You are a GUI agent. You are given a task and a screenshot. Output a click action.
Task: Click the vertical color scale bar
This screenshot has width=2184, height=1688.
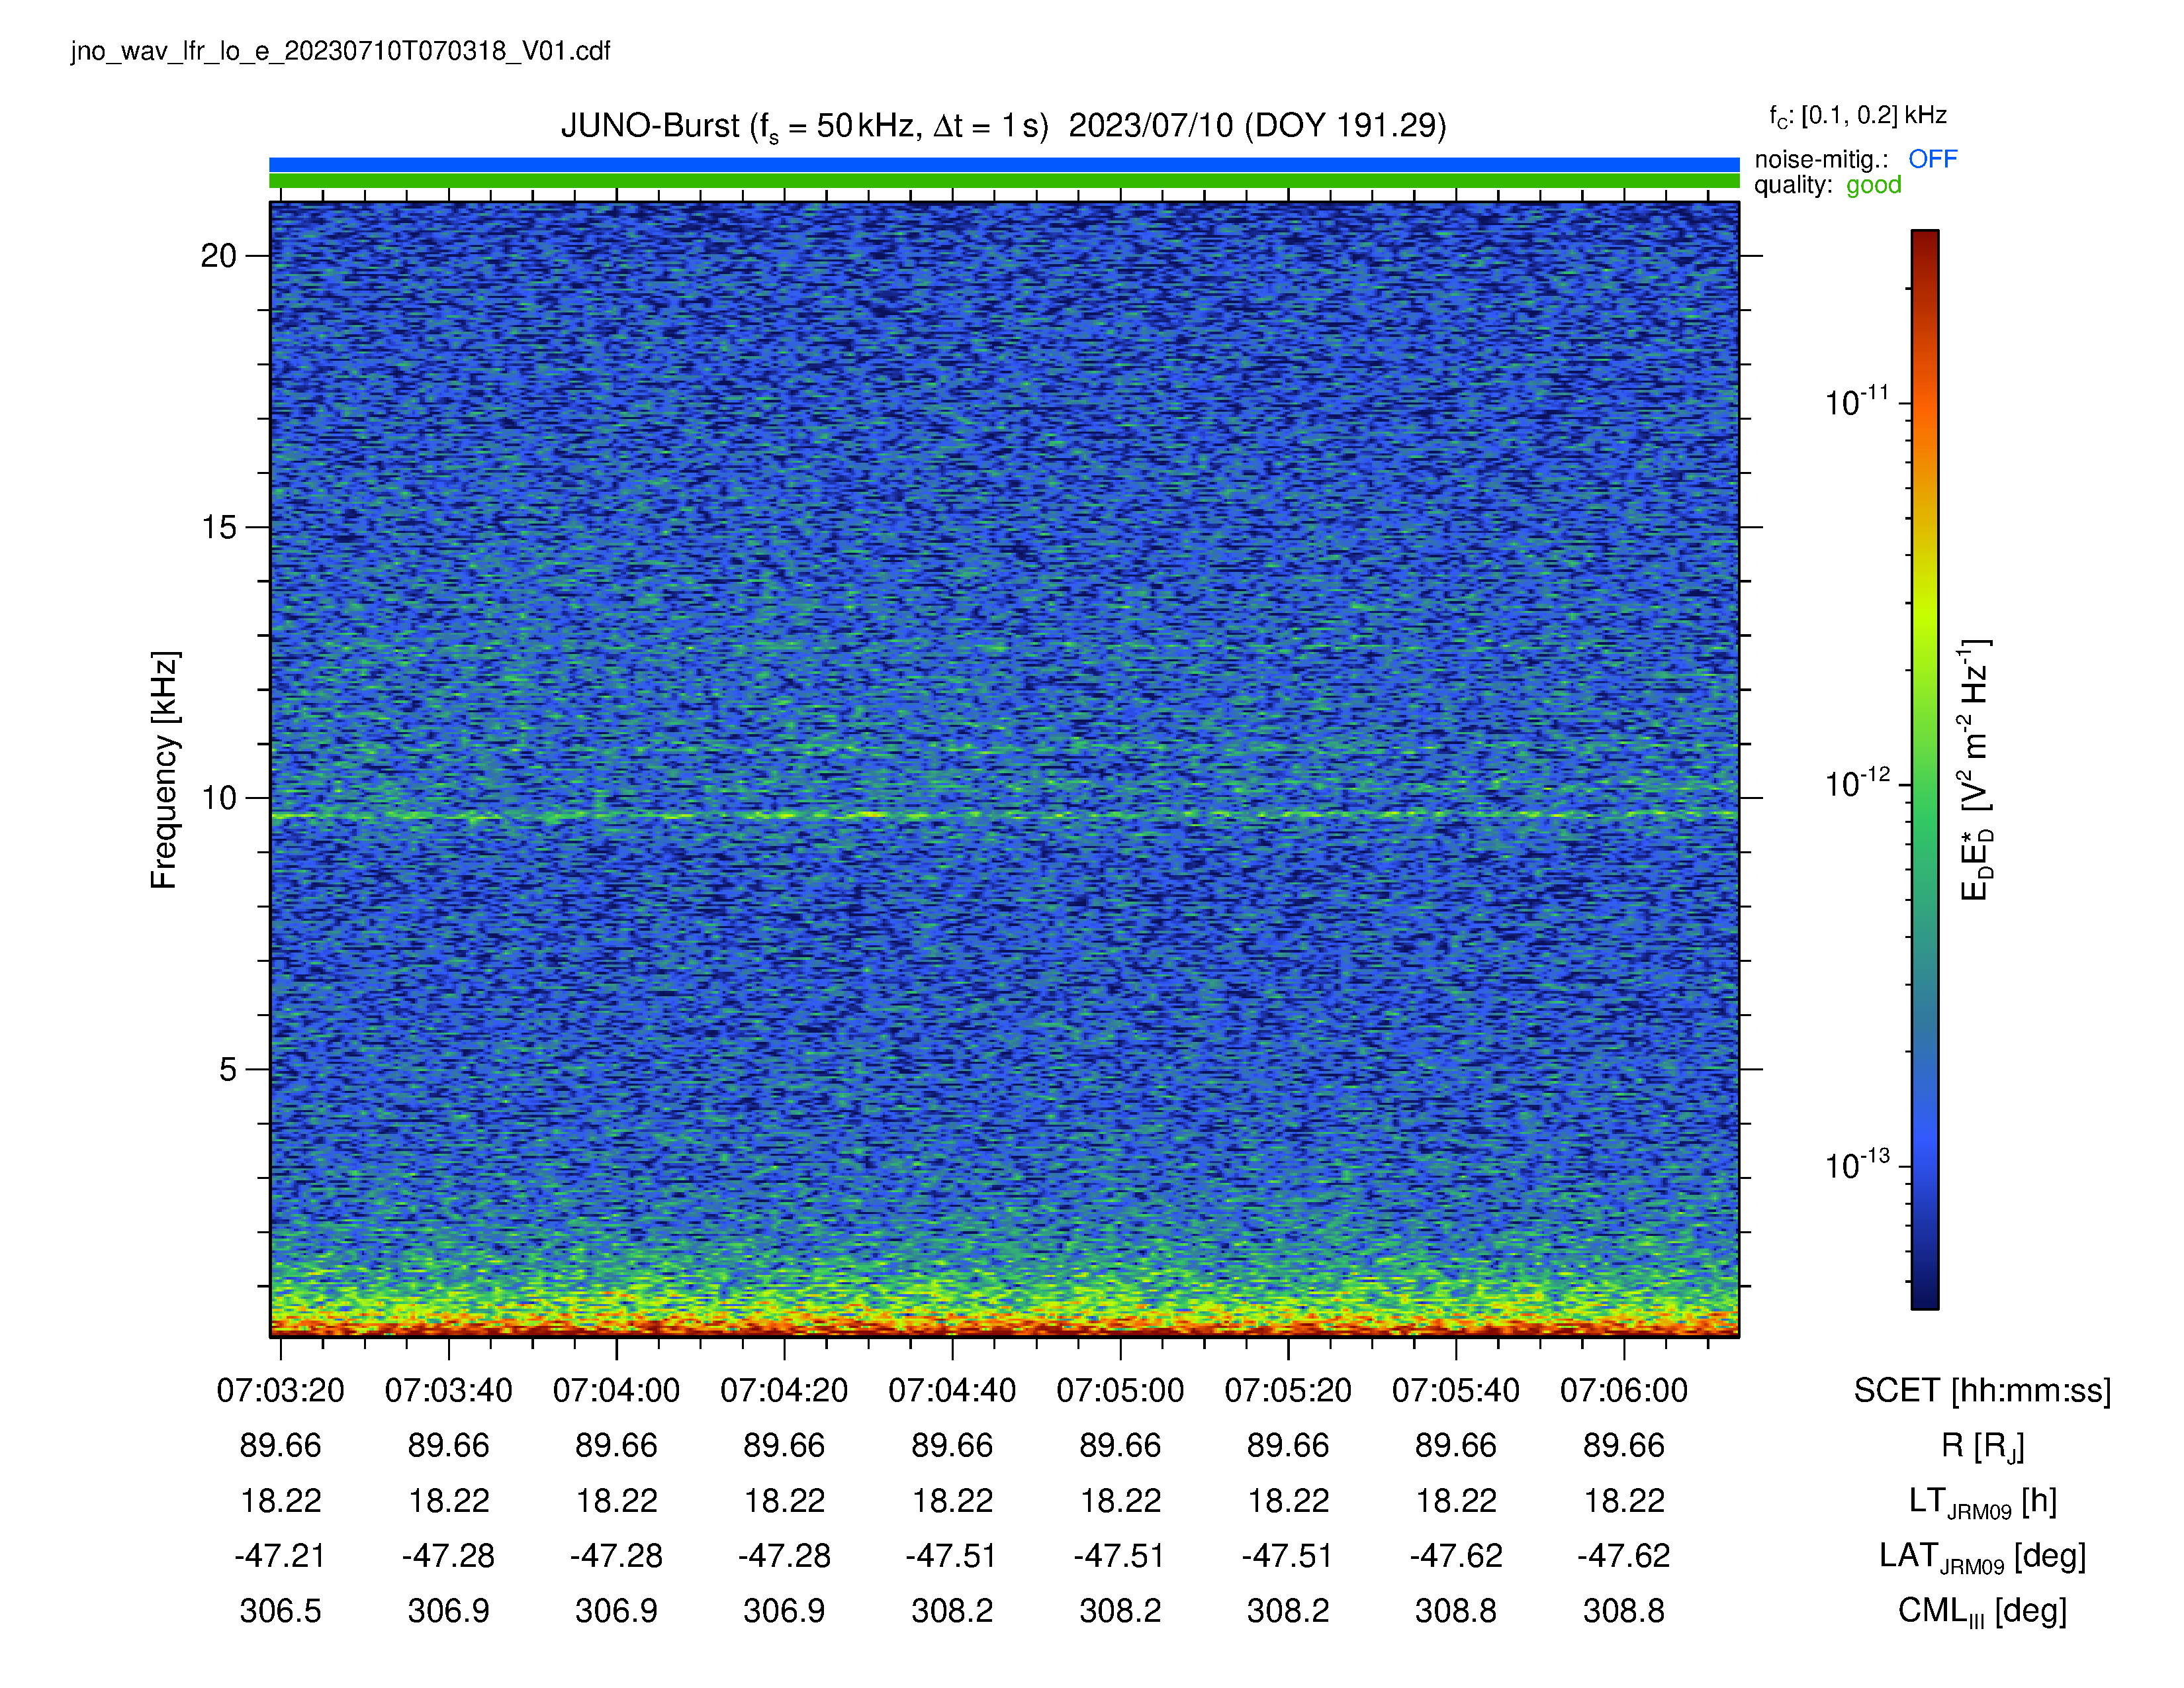pyautogui.click(x=1925, y=769)
